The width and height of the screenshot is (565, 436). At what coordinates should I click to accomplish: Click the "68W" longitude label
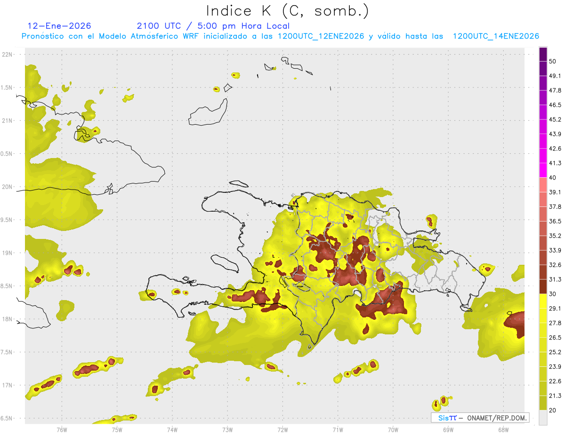click(503, 430)
